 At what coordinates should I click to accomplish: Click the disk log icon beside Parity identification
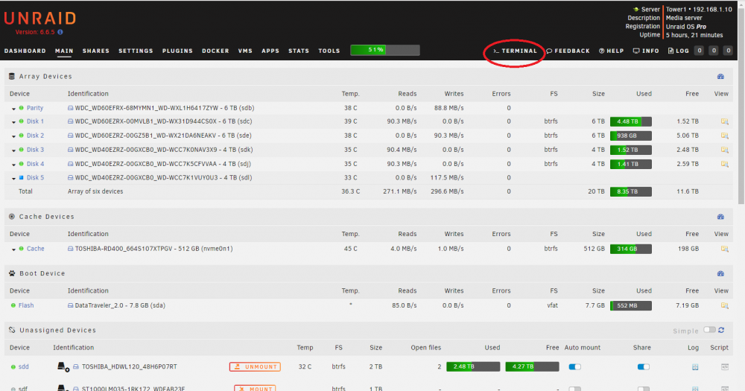(70, 108)
